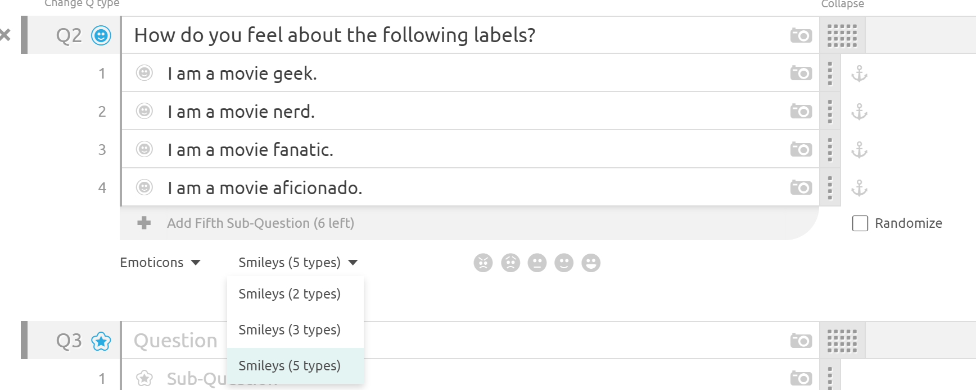Click the Q2 grid drag handle icon
The image size is (976, 390).
click(x=842, y=35)
